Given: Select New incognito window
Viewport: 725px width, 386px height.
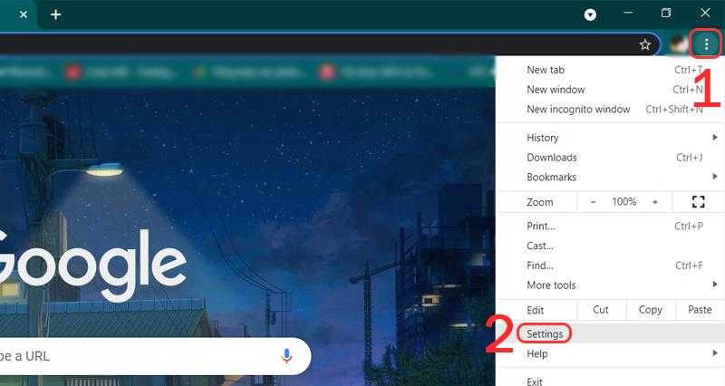Looking at the screenshot, I should 578,110.
